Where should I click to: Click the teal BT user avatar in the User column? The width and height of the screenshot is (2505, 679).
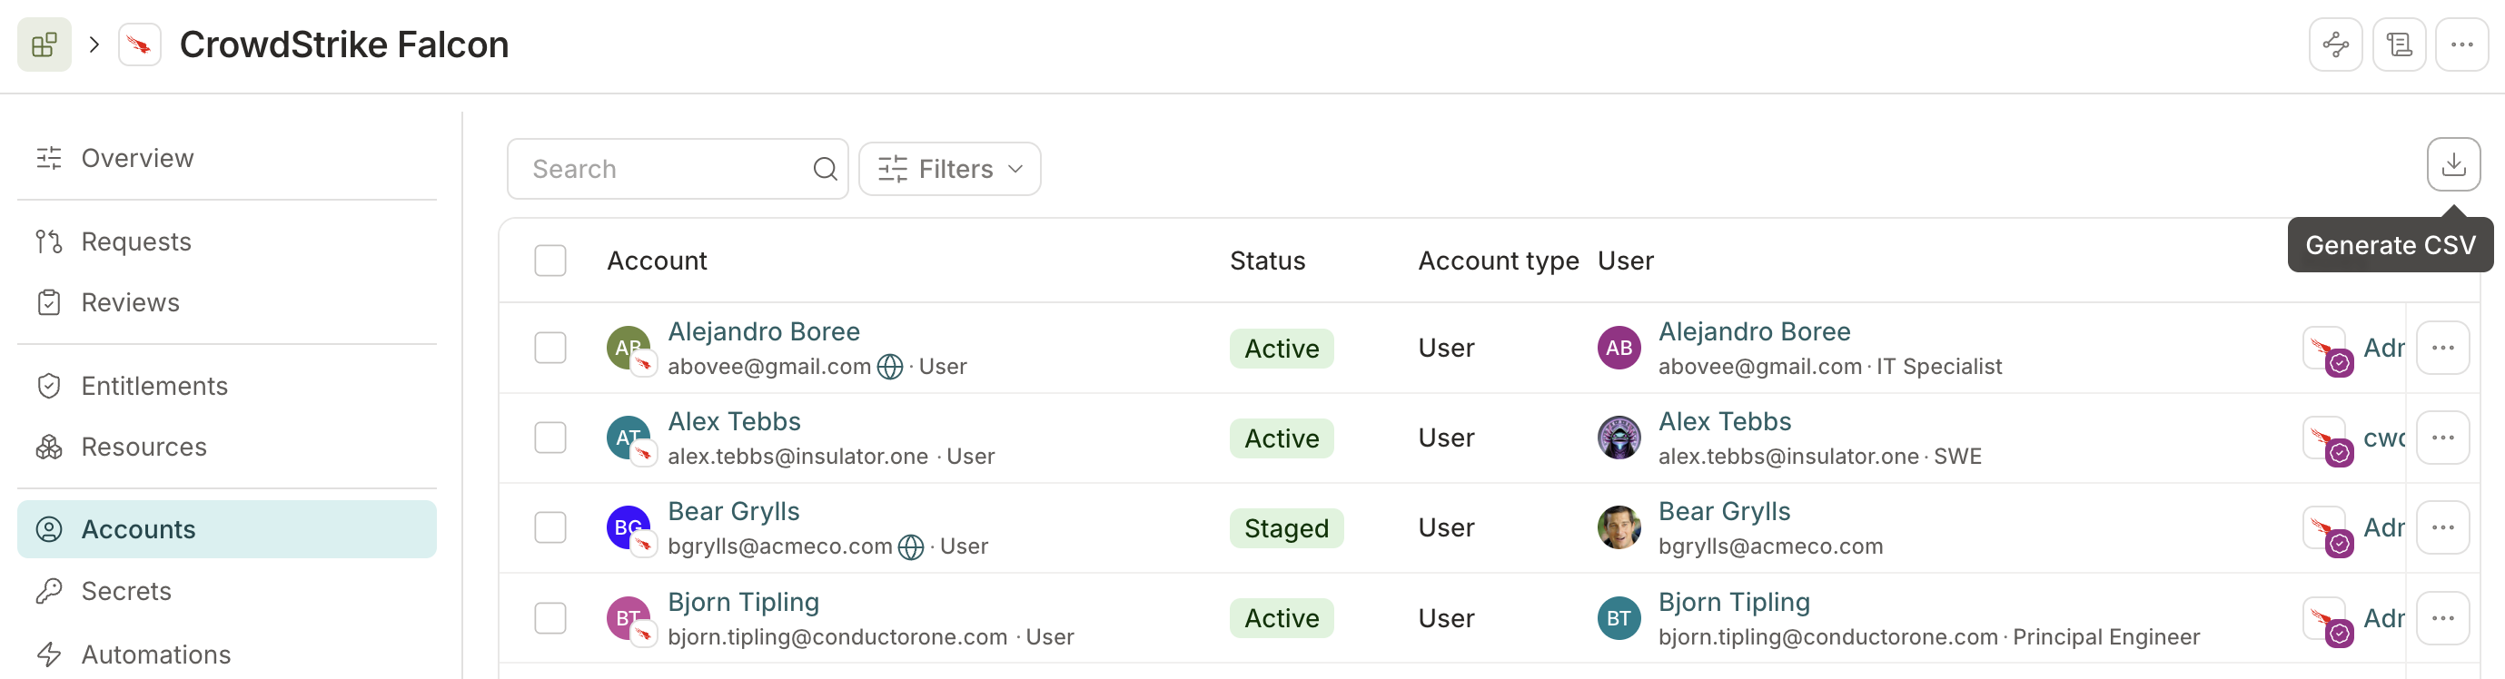tap(1619, 618)
